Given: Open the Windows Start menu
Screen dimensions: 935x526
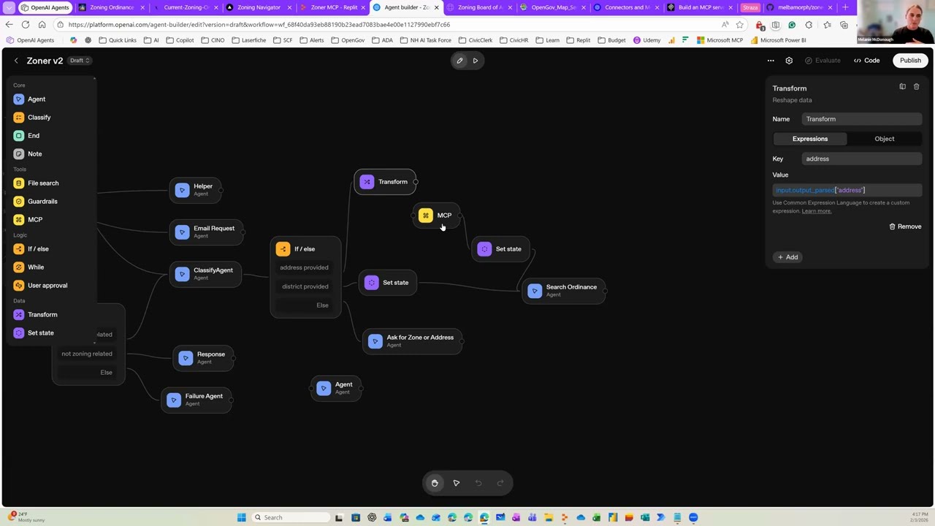Looking at the screenshot, I should (x=242, y=517).
